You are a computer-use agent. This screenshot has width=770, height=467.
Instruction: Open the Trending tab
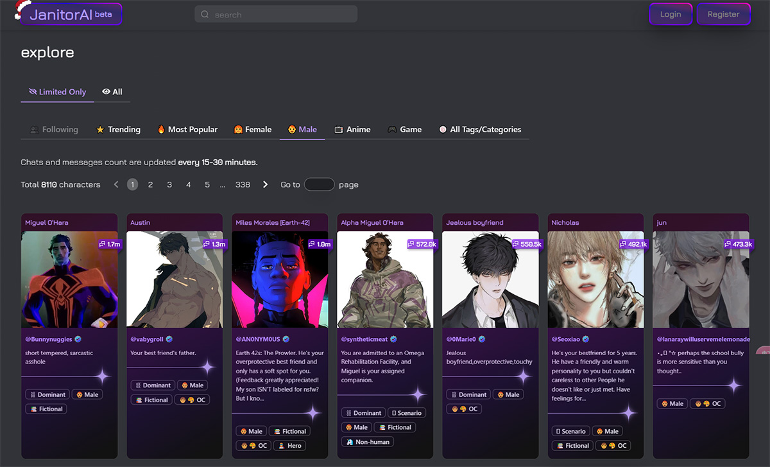[x=118, y=129]
